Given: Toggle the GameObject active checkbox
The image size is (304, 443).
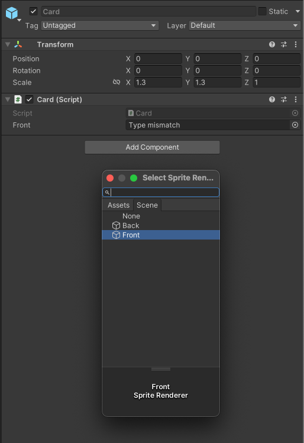Looking at the screenshot, I should (33, 11).
